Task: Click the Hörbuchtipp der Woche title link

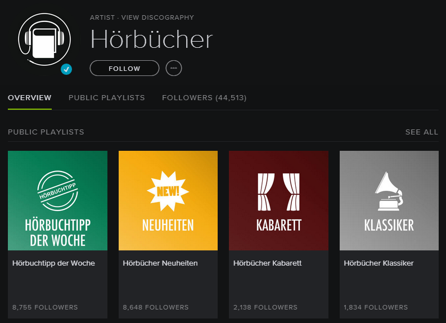Action: point(53,263)
